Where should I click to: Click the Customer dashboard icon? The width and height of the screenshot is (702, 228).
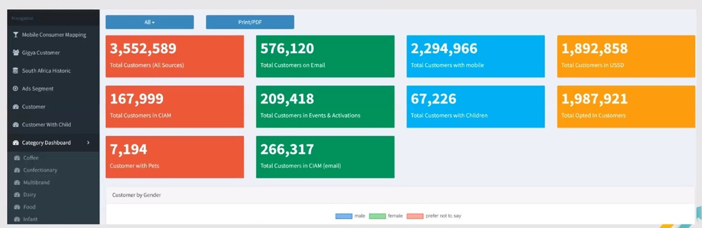coord(16,107)
